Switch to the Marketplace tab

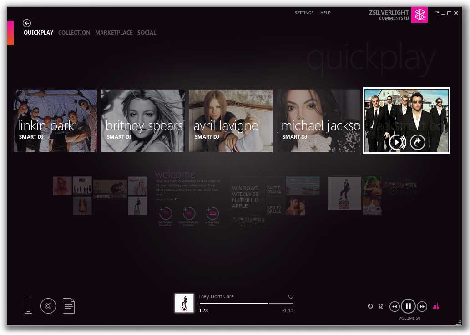(114, 33)
